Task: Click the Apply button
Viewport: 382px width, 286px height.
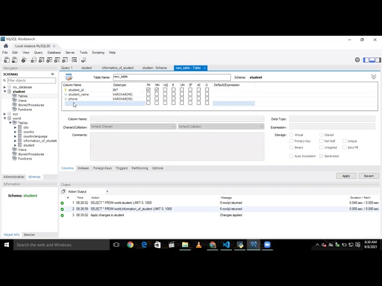Action: [346, 176]
